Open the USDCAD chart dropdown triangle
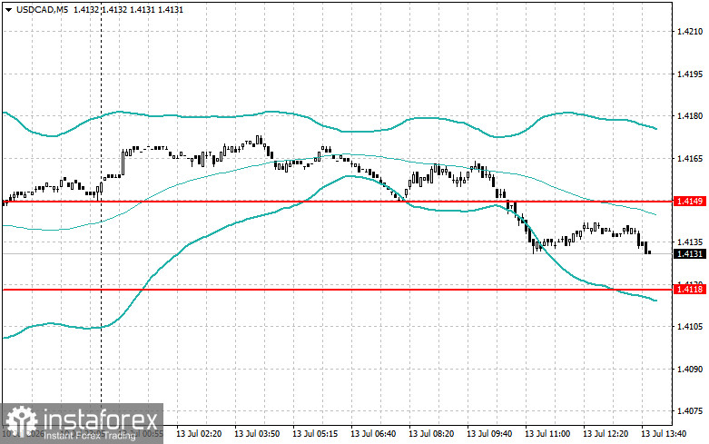This screenshot has height=444, width=709. click(x=8, y=9)
